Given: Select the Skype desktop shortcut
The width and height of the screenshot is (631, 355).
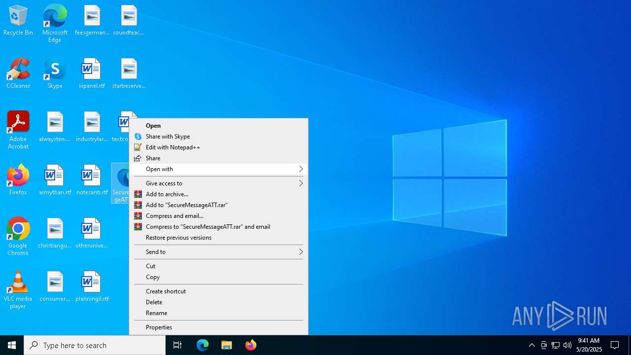Looking at the screenshot, I should pyautogui.click(x=55, y=74).
